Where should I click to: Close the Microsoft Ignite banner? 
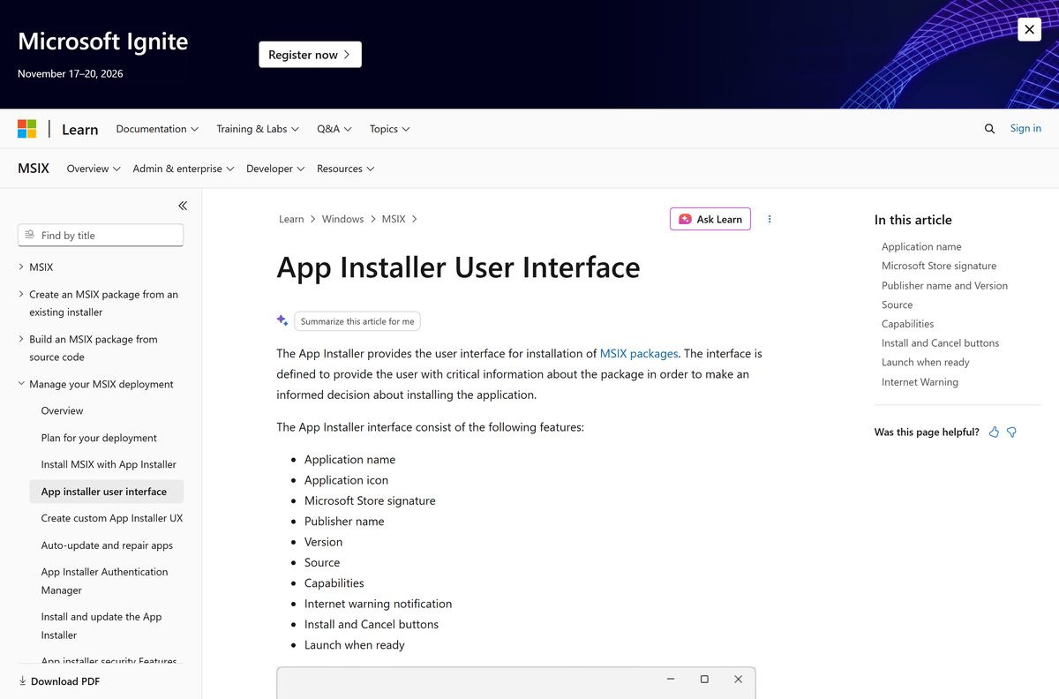[x=1029, y=29]
